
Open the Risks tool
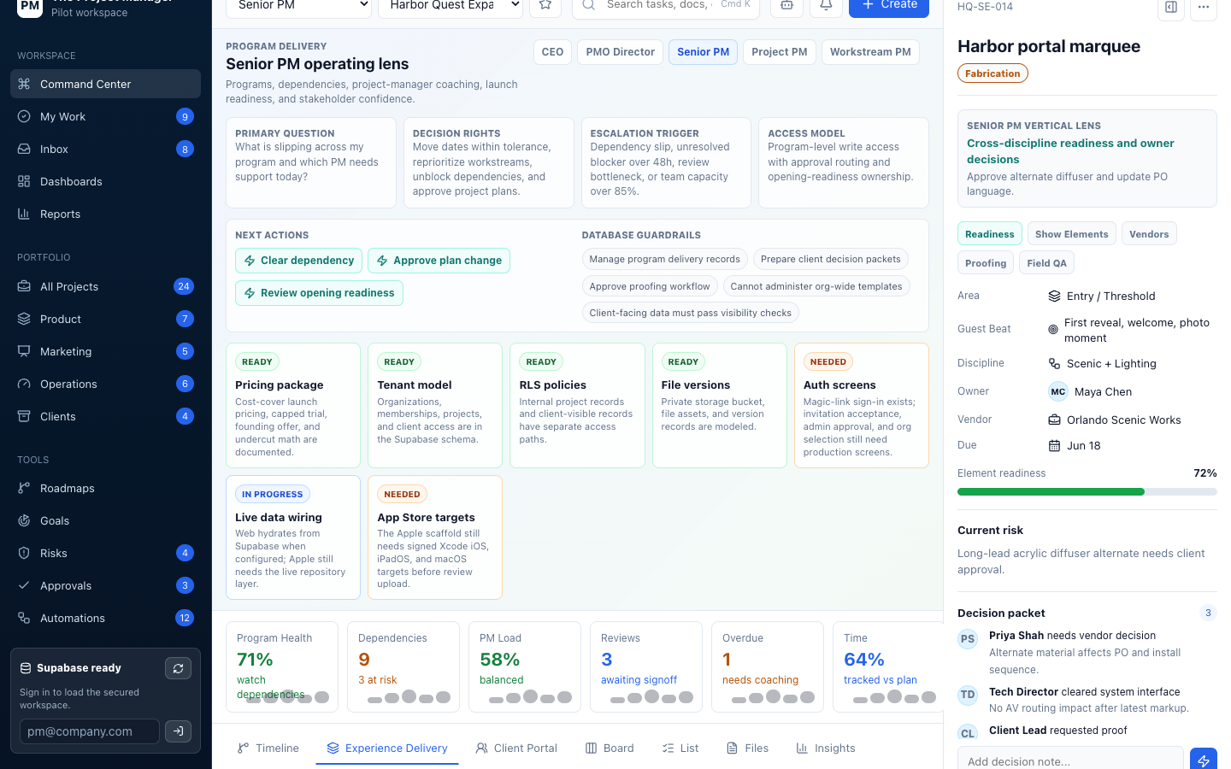point(105,553)
